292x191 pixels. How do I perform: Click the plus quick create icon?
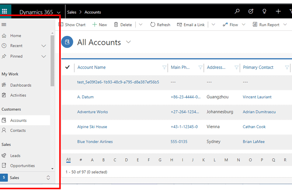pyautogui.click(x=278, y=12)
